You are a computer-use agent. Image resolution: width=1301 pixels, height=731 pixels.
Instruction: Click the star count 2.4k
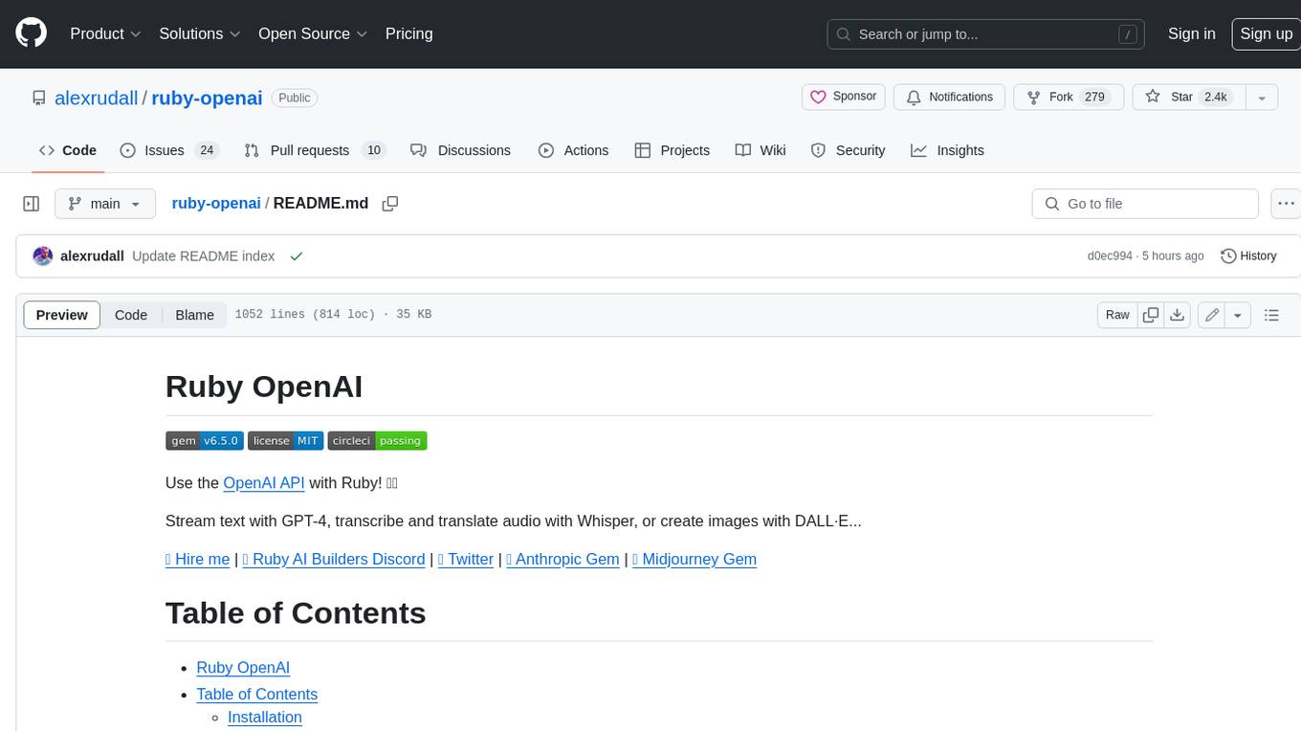coord(1216,97)
